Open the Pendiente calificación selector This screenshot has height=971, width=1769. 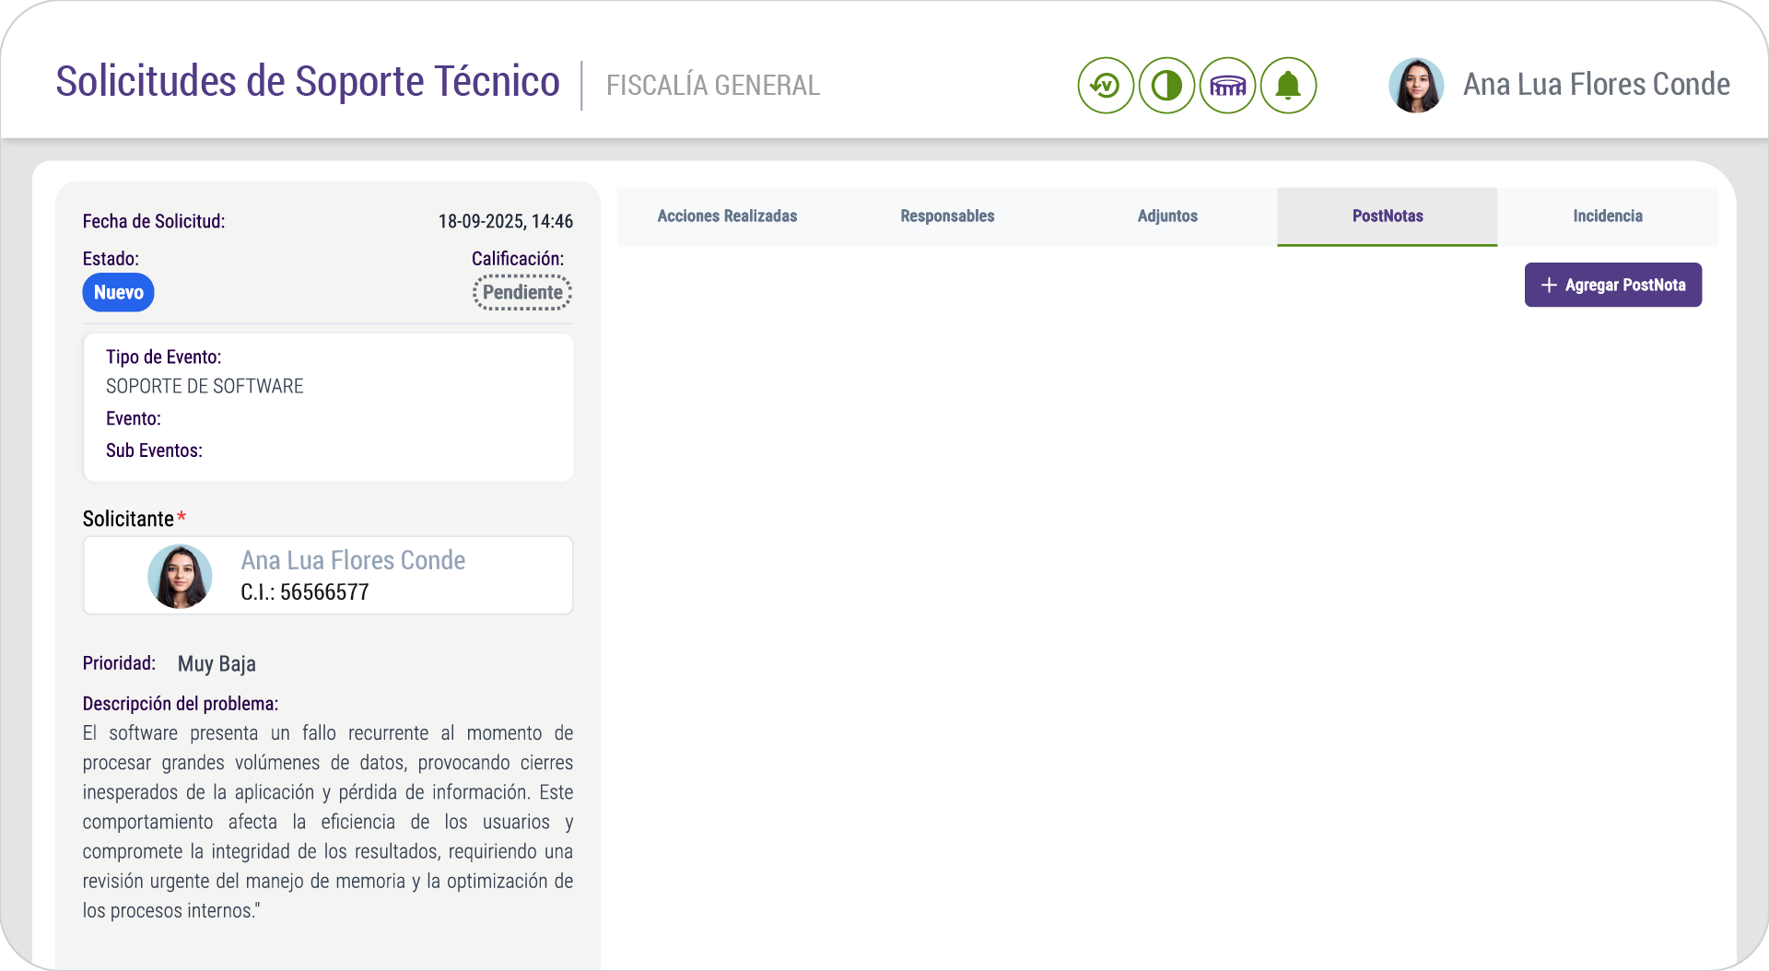pos(521,292)
